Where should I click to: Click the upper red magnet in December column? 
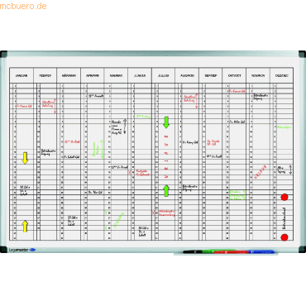(x=284, y=197)
